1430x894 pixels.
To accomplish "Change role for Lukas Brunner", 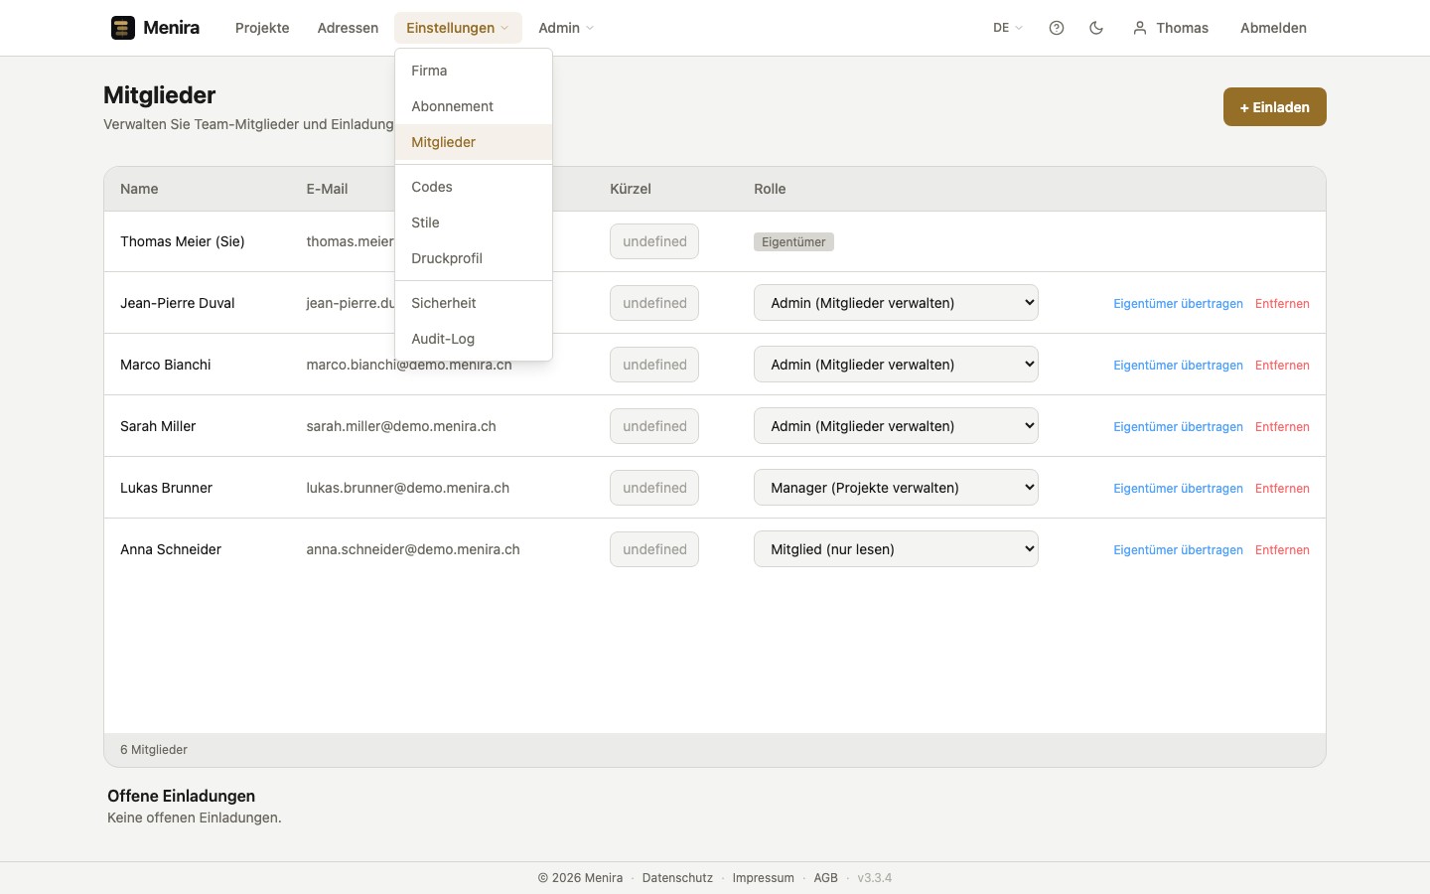I will point(896,488).
